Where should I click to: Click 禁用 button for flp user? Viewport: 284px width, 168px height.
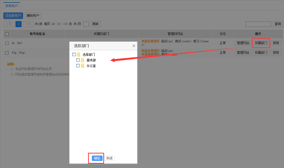276,53
